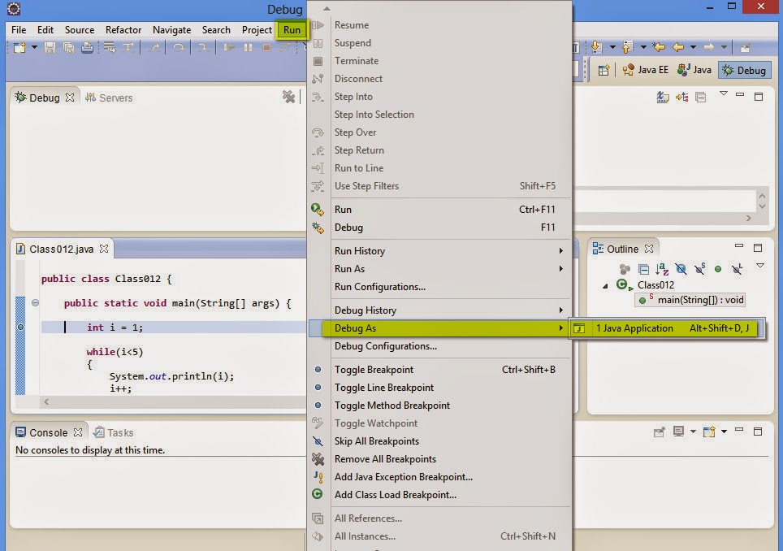
Task: Click the Debug perspective button
Action: 744,70
